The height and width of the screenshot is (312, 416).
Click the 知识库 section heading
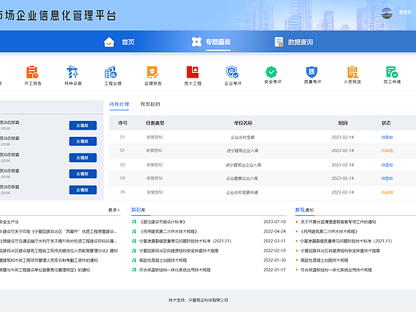point(138,210)
